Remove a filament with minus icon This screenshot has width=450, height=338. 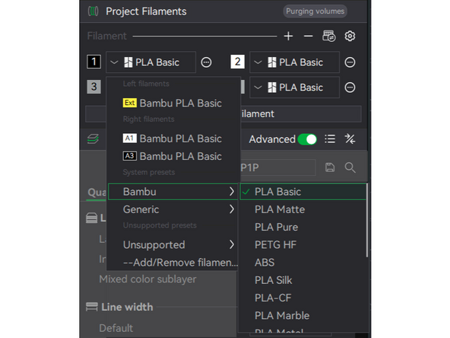(308, 36)
